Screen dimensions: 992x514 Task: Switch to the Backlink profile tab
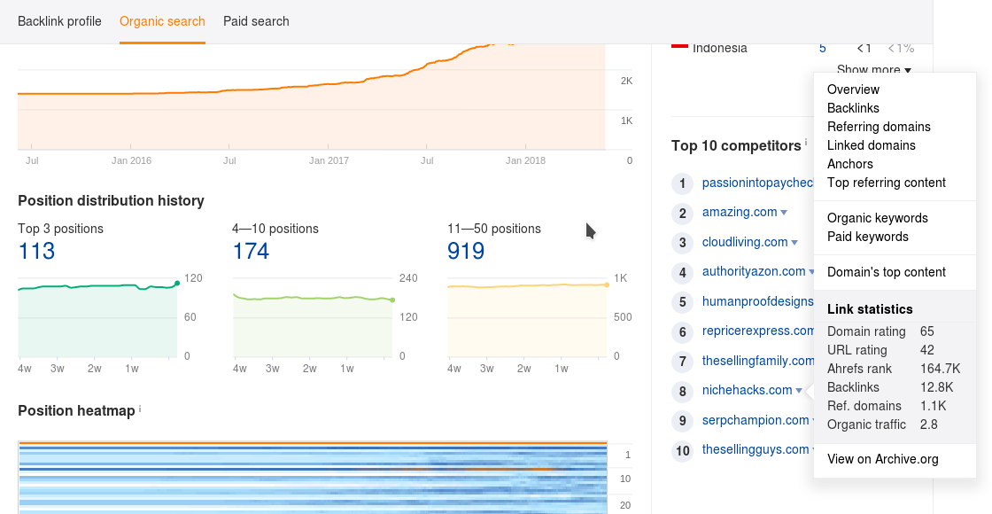tap(59, 20)
